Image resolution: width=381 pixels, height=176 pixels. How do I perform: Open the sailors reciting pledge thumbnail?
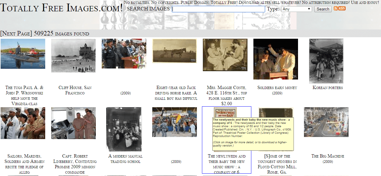click(23, 123)
